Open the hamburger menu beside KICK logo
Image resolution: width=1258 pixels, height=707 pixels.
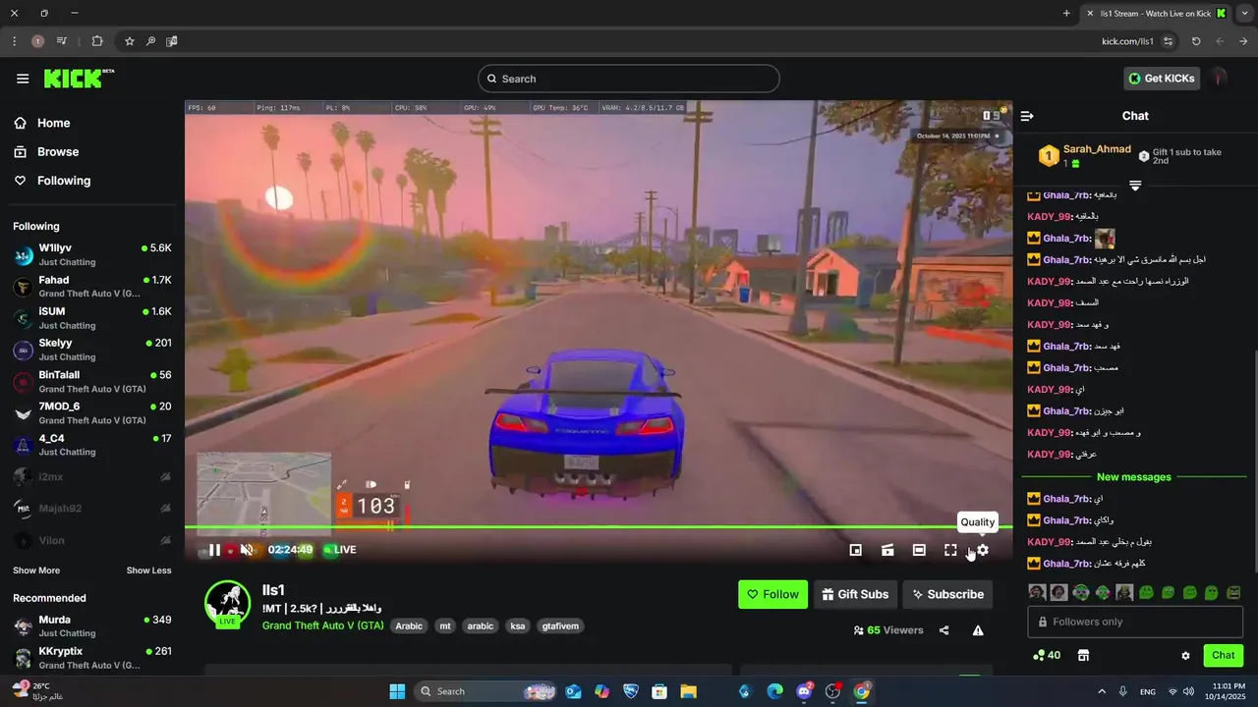(x=23, y=79)
